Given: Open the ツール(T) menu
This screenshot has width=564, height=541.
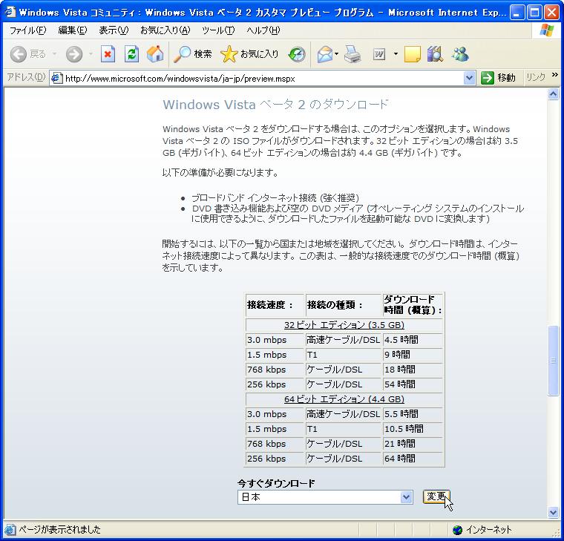Looking at the screenshot, I should click(x=218, y=30).
